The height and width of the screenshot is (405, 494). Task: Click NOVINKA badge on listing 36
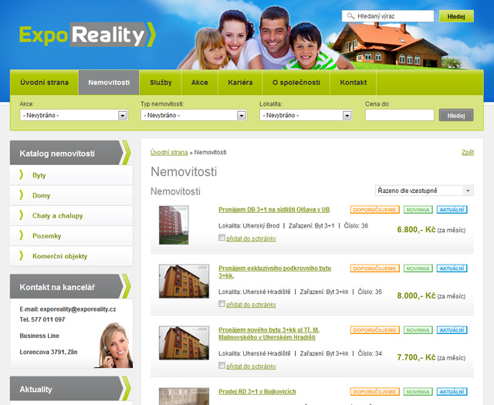coord(418,210)
